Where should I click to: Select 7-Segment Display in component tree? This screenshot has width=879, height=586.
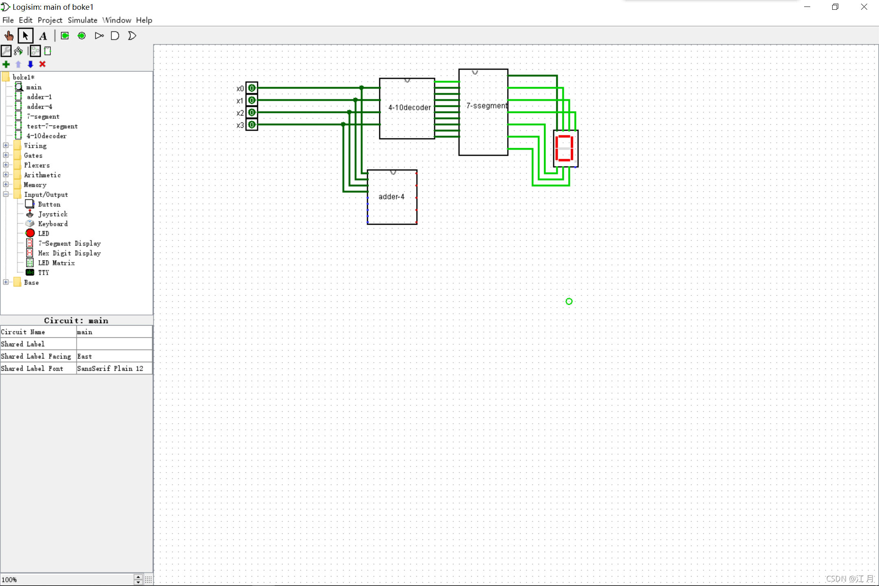coord(69,243)
